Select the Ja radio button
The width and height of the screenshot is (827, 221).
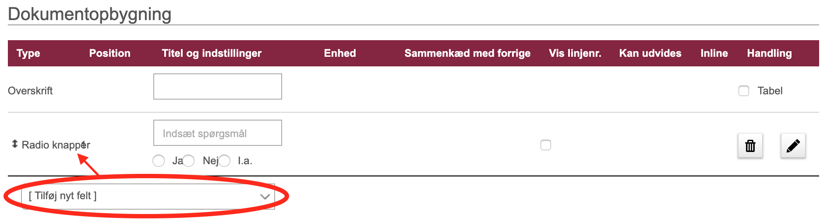159,161
